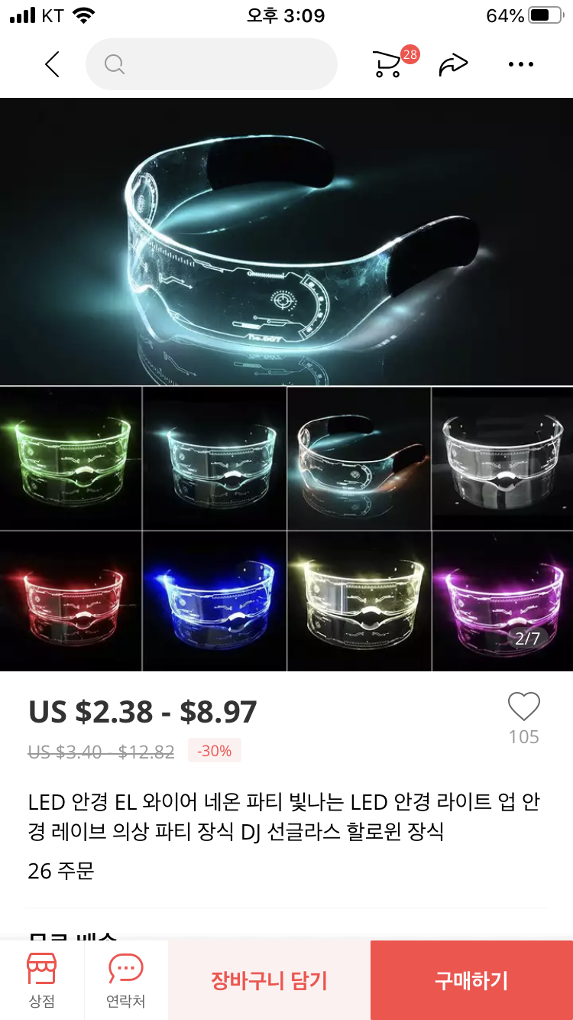Click the search input field

pyautogui.click(x=211, y=64)
